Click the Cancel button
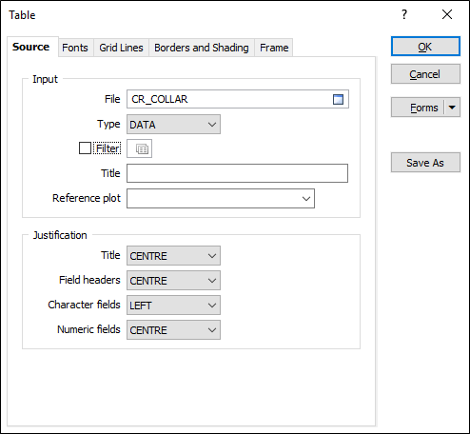The image size is (470, 434). coord(425,74)
